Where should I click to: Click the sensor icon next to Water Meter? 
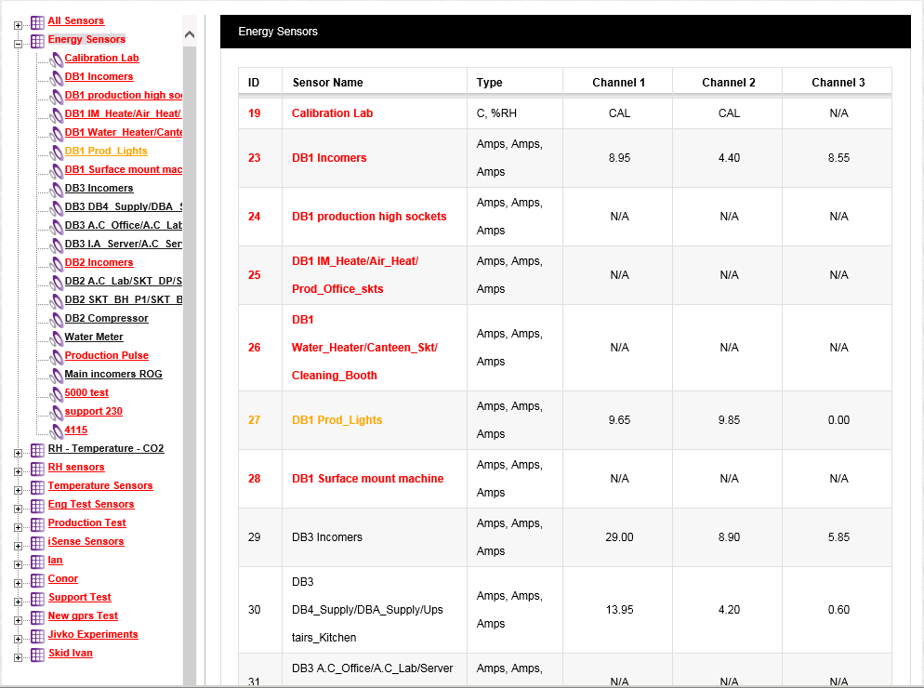click(x=56, y=337)
